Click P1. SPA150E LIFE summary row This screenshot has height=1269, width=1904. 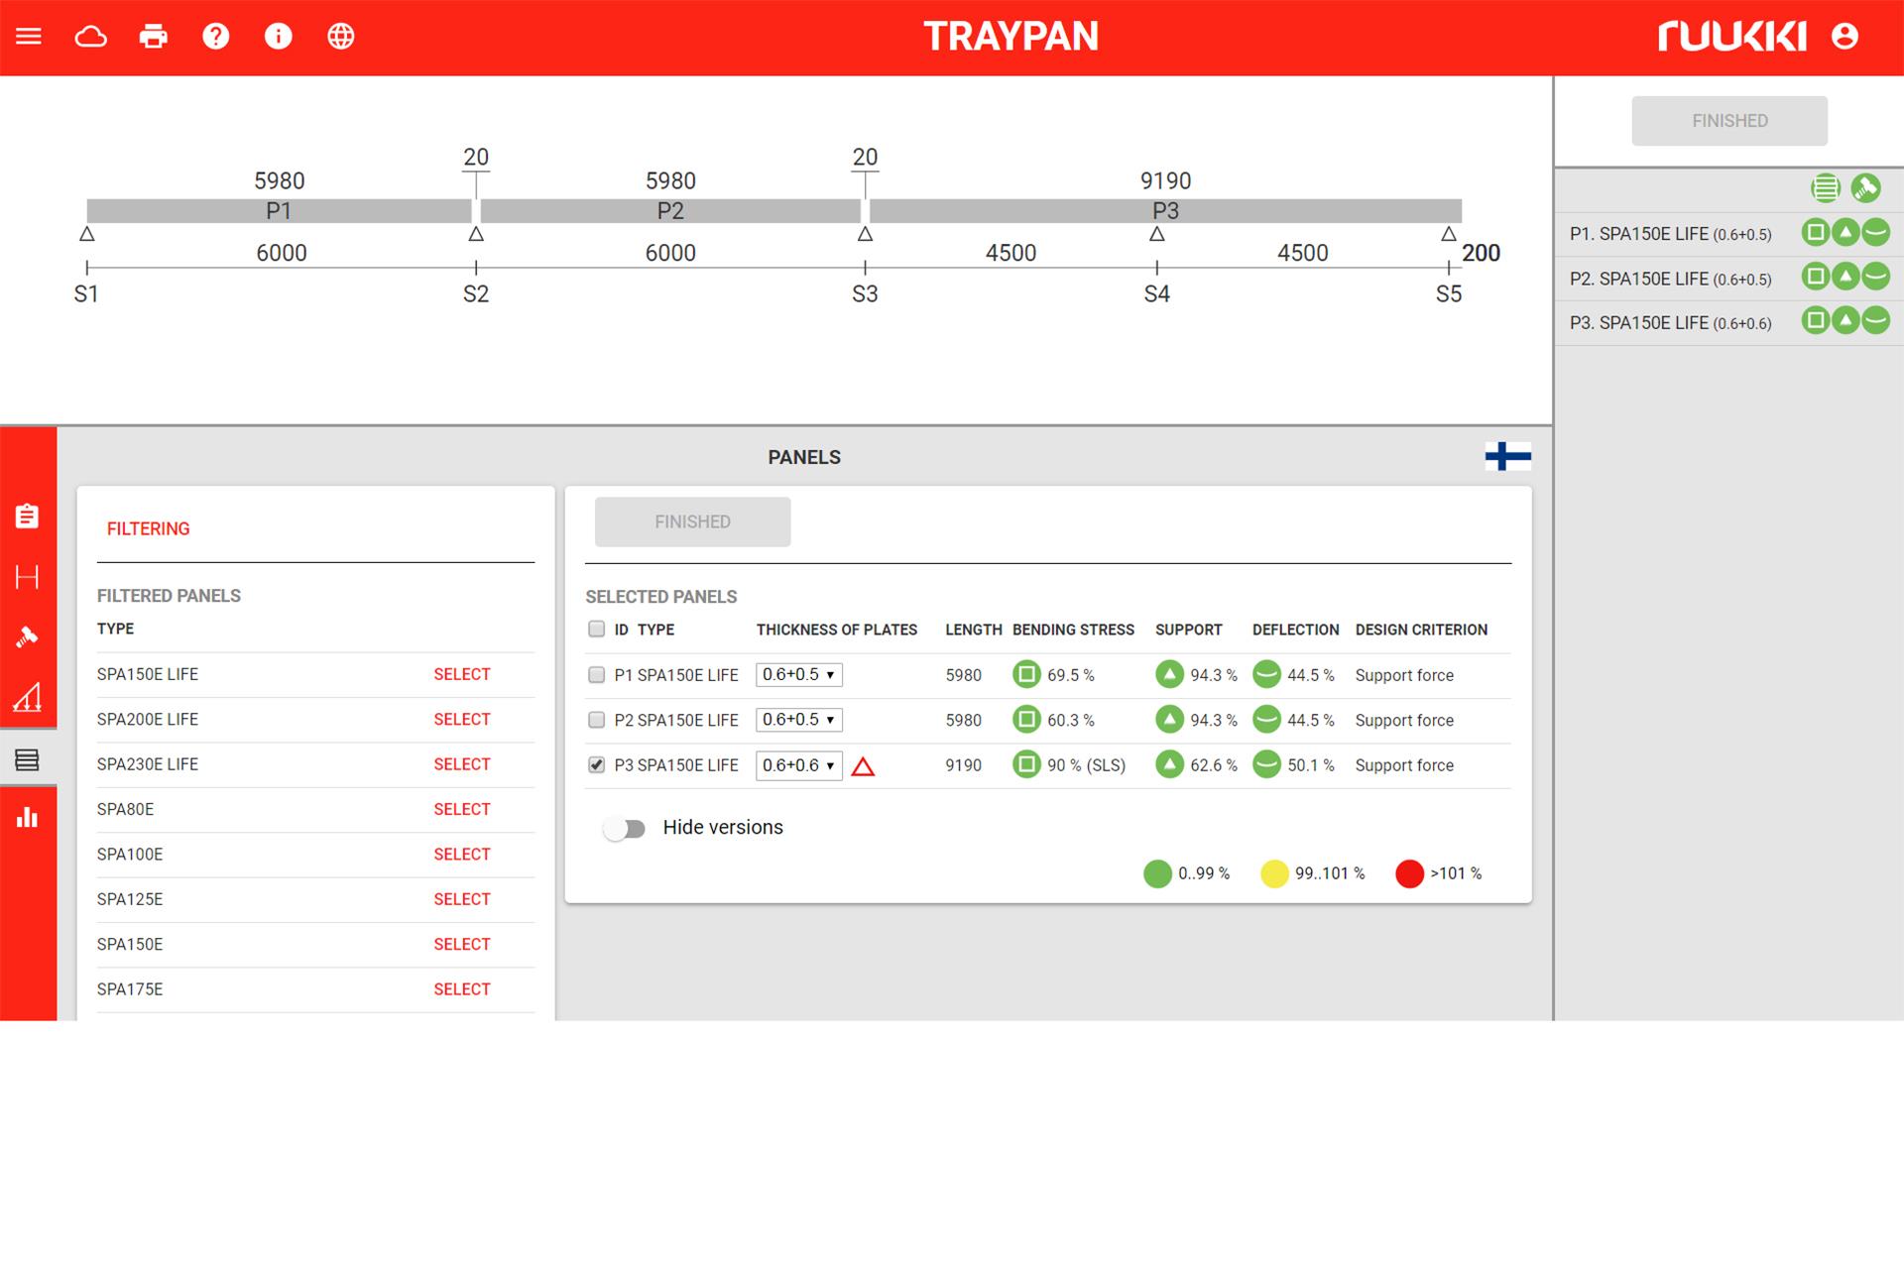point(1728,234)
